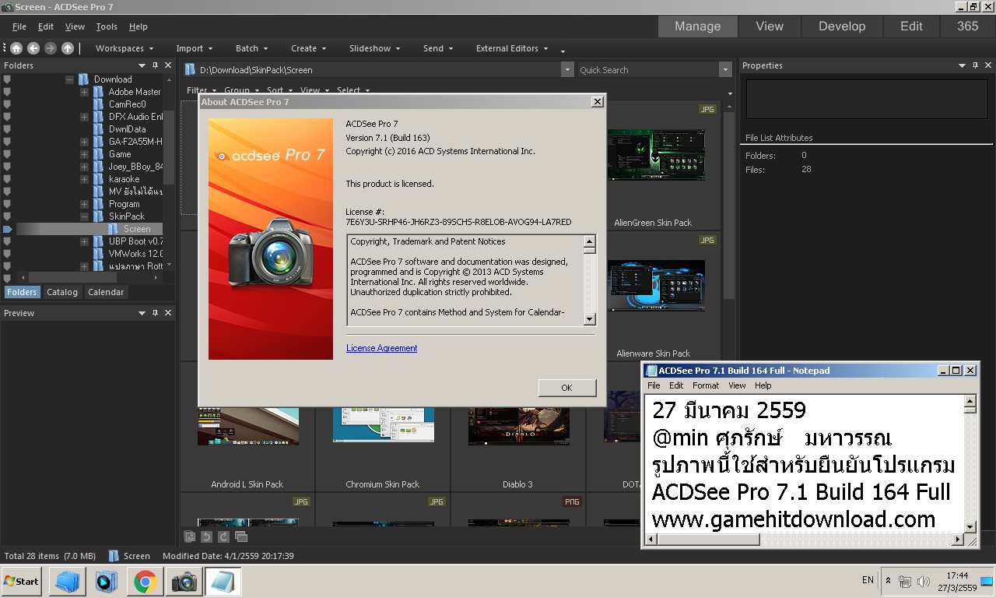Click the compare images icon
This screenshot has height=598, width=996.
pos(241,536)
